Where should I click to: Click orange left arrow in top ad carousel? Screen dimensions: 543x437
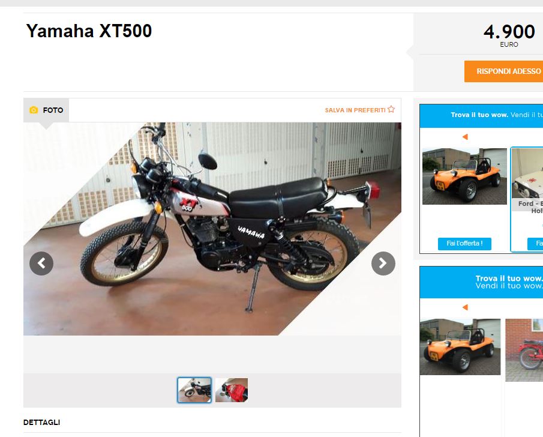click(465, 137)
